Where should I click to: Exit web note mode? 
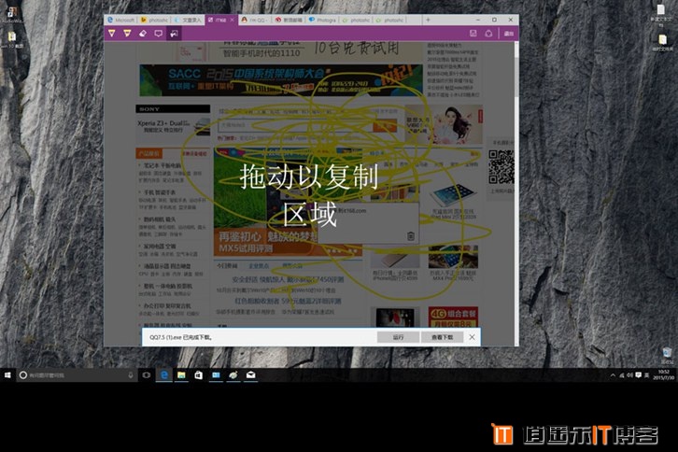click(508, 34)
